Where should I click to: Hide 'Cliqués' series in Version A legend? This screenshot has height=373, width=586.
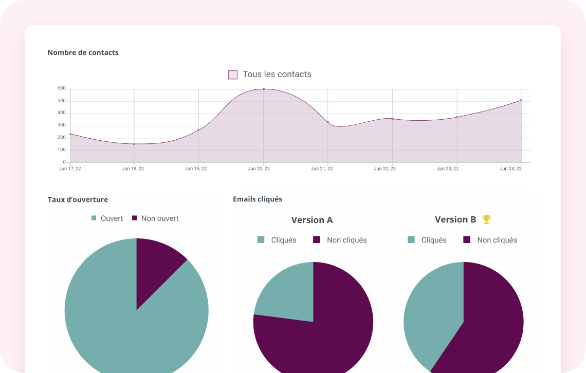(x=261, y=240)
